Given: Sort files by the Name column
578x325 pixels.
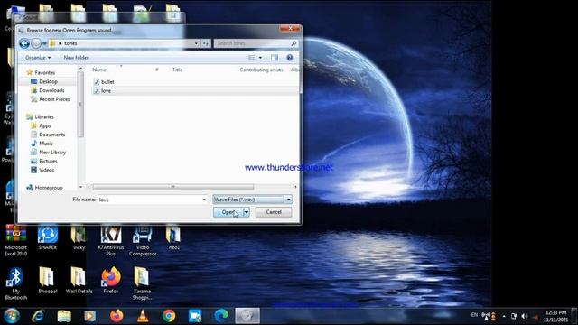Looking at the screenshot, I should (99, 70).
